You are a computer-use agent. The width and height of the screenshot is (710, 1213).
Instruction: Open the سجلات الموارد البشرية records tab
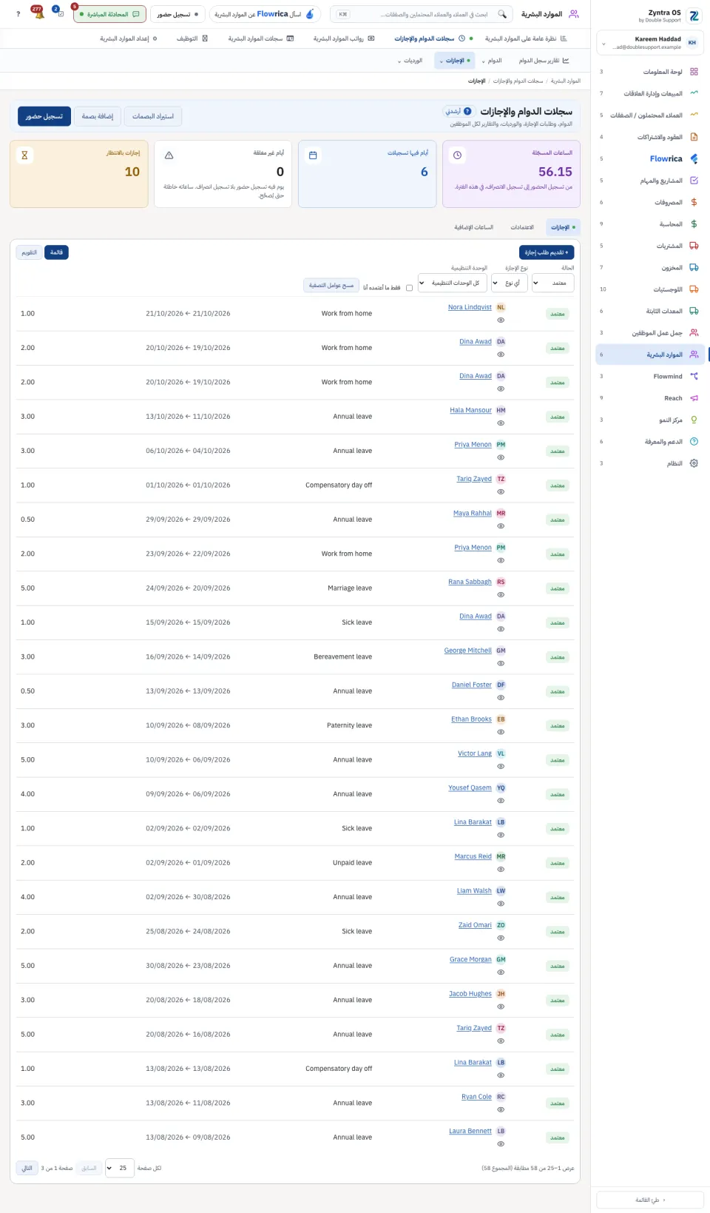point(260,38)
